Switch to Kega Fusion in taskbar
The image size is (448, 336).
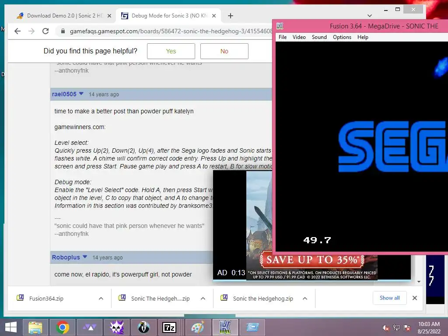click(x=225, y=327)
